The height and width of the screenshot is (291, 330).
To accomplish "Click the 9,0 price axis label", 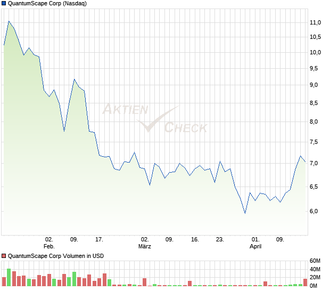I will (313, 85).
